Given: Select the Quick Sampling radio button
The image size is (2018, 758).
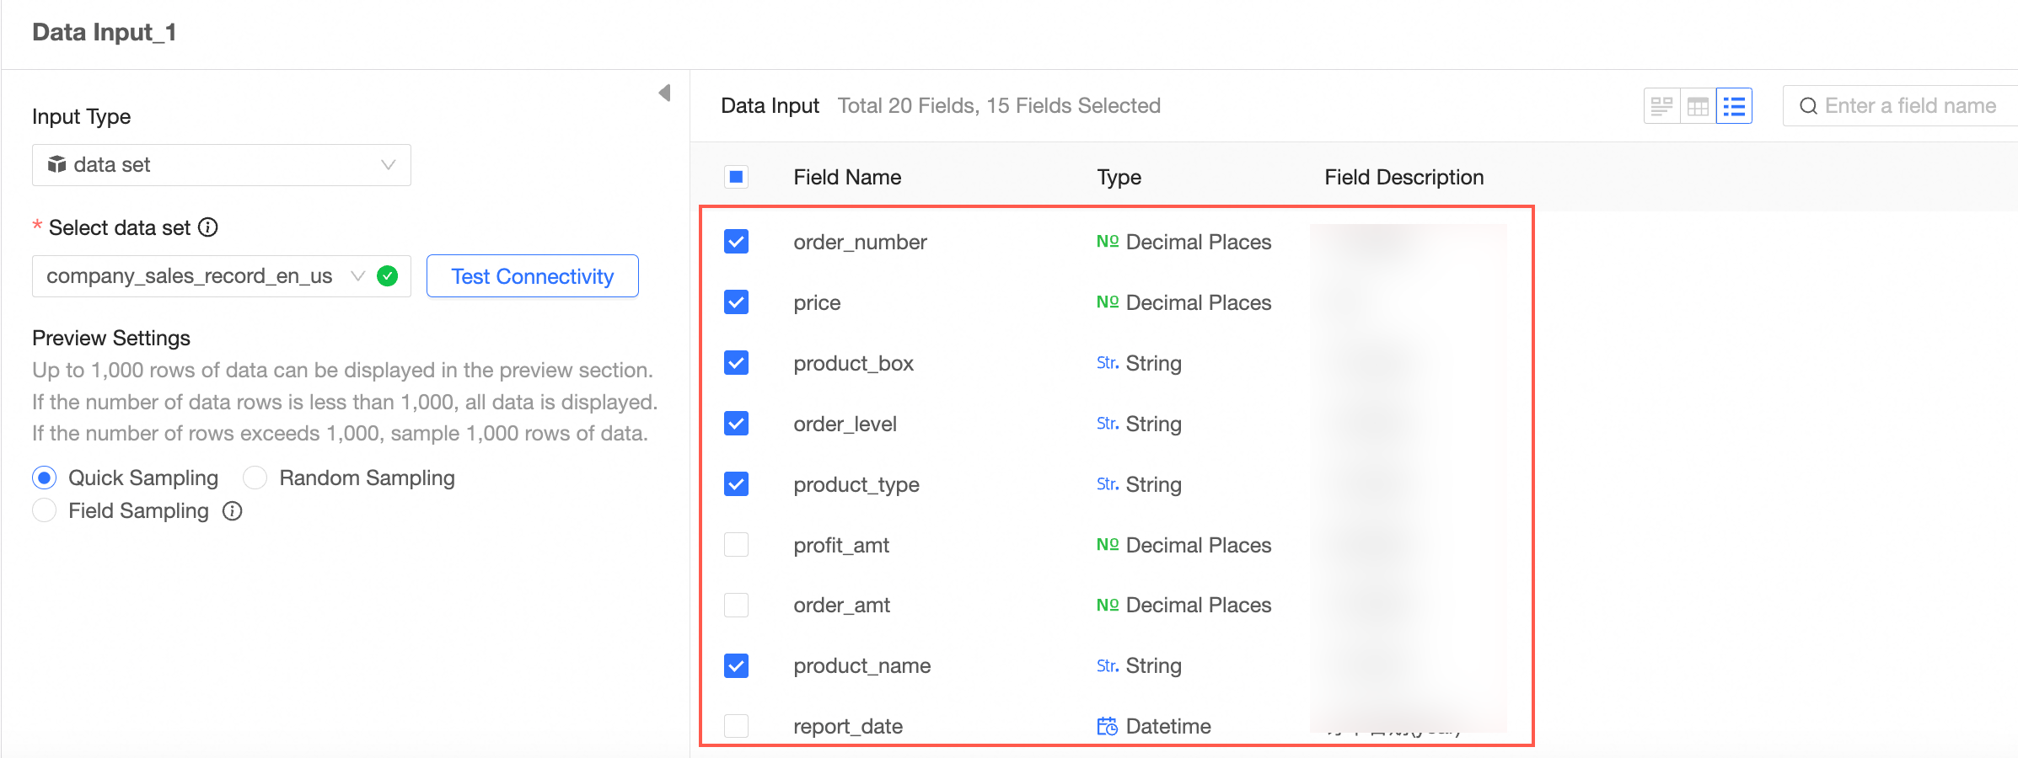Looking at the screenshot, I should 45,478.
